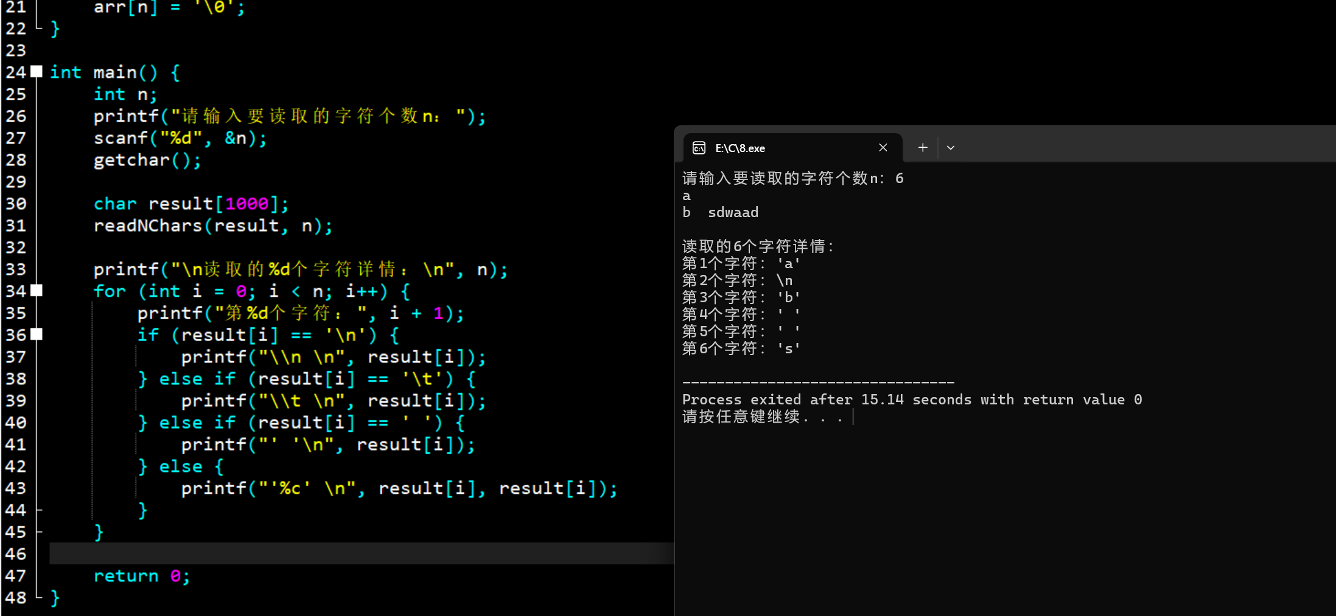Screen dimensions: 1336x616
Task: Click the printf("\\n \n", result[i]); line
Action: pos(334,357)
